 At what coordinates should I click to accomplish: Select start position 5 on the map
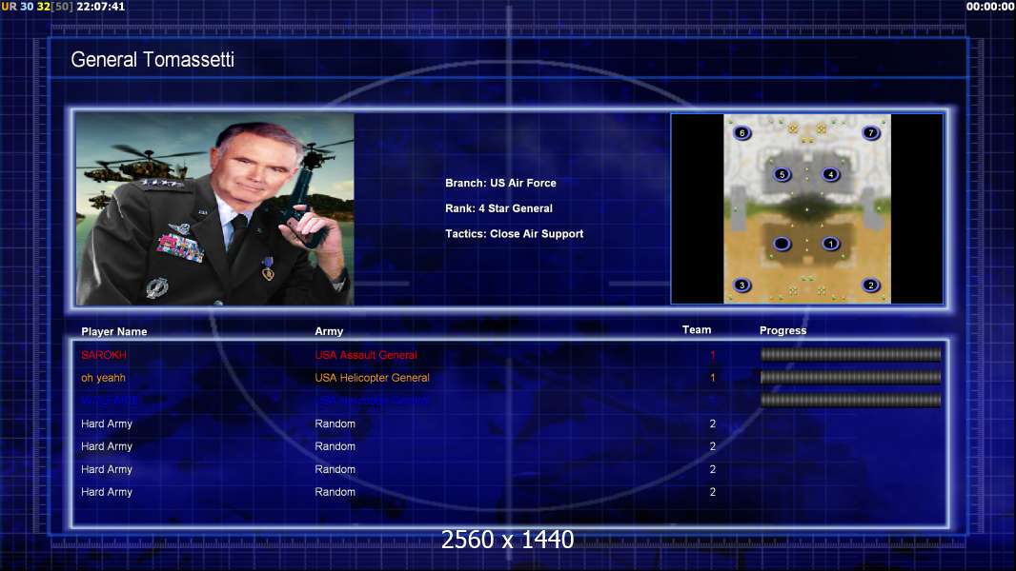tap(782, 174)
